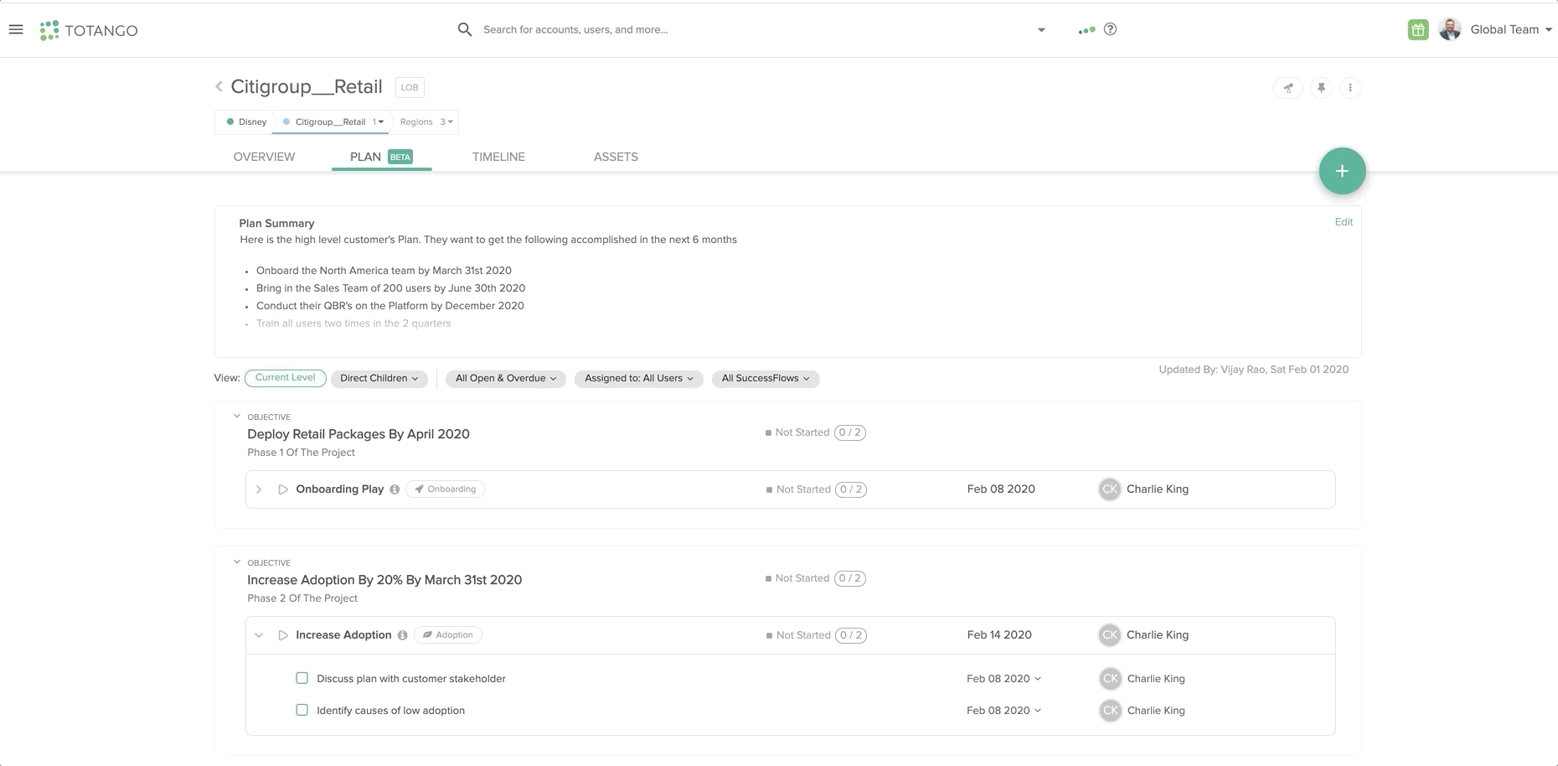Open the Citigroup__Retail breadcrumb dropdown
Screen dimensions: 1558x766
380,122
